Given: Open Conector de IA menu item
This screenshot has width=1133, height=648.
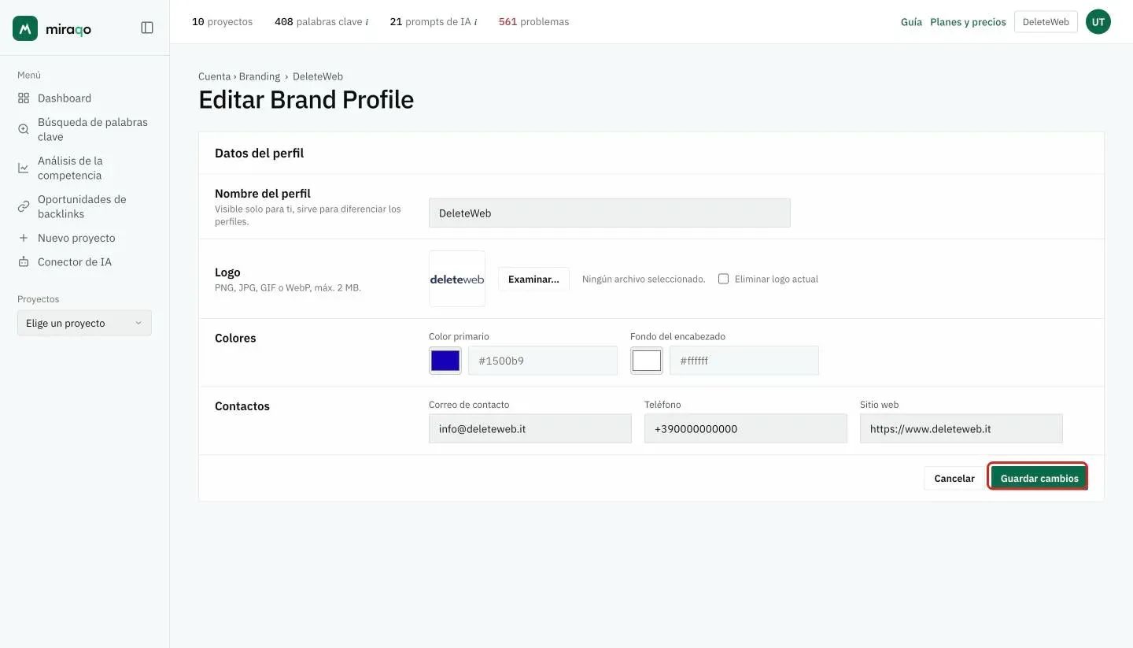Looking at the screenshot, I should pyautogui.click(x=75, y=262).
